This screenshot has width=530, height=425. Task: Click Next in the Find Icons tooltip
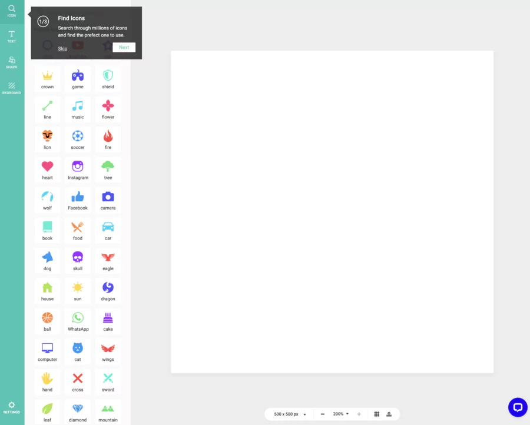coord(124,47)
